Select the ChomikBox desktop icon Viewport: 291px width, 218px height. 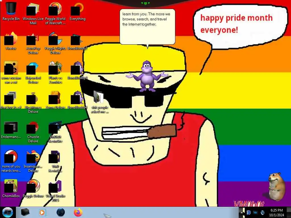pyautogui.click(x=11, y=188)
